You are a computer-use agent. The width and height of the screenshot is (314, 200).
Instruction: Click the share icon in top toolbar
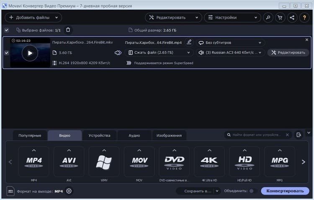pyautogui.click(x=292, y=18)
